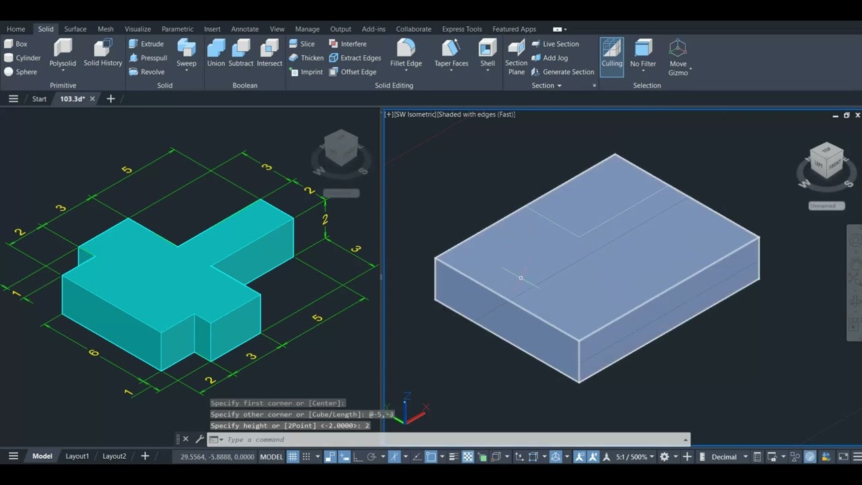
Task: Toggle polar tracking in status bar
Action: [371, 457]
